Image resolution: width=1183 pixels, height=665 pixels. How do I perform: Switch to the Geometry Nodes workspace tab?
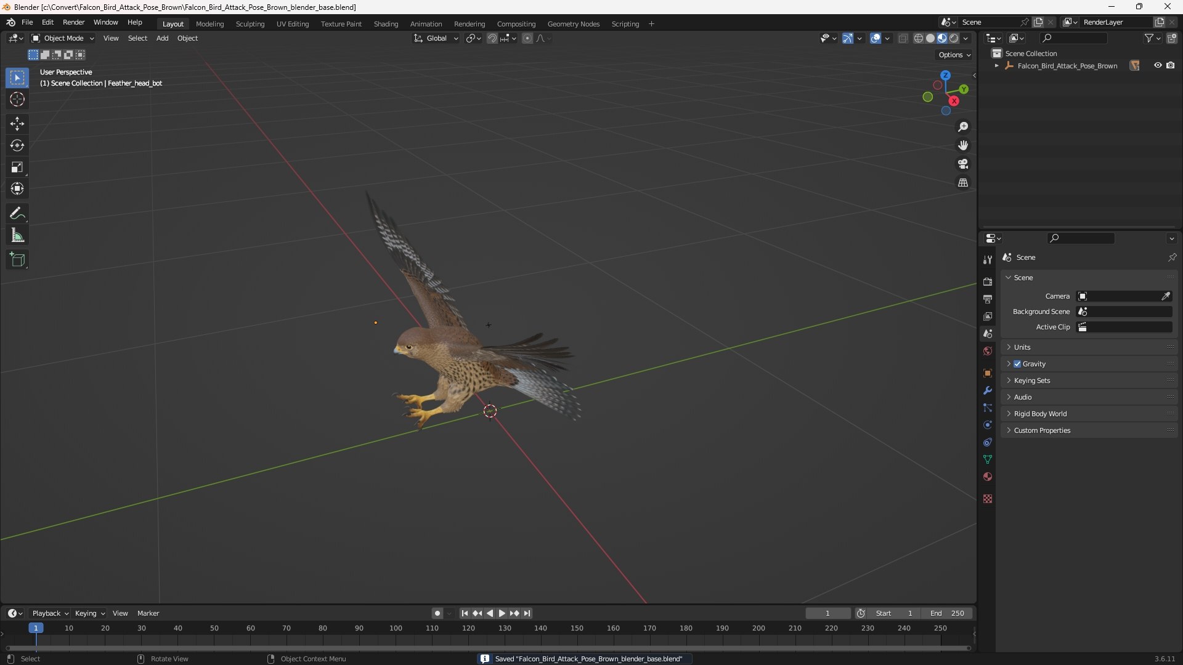pos(573,24)
